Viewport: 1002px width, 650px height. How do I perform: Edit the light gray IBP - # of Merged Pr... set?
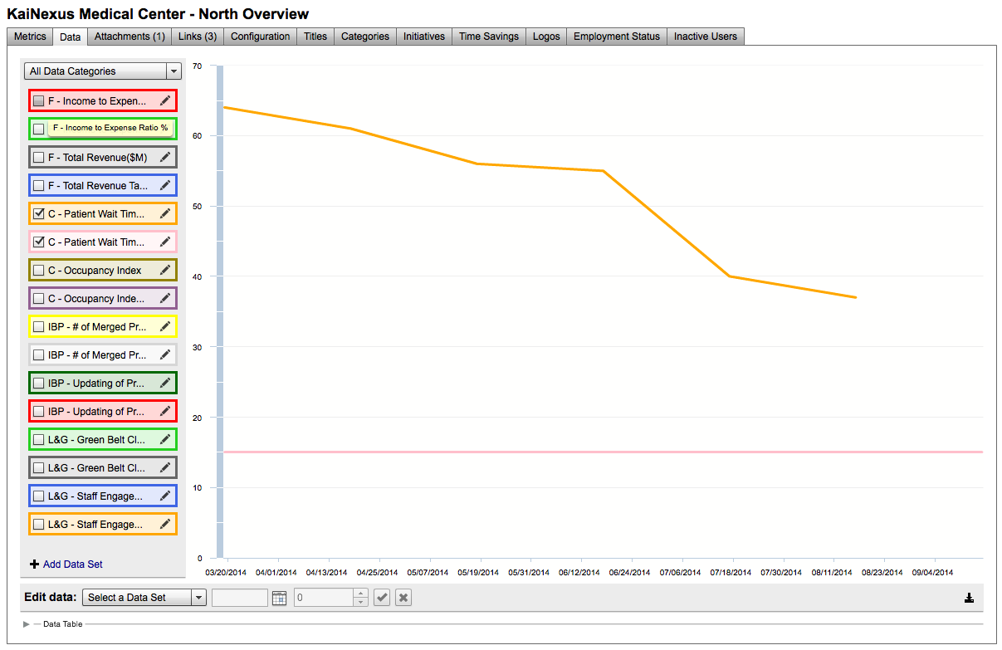(165, 355)
